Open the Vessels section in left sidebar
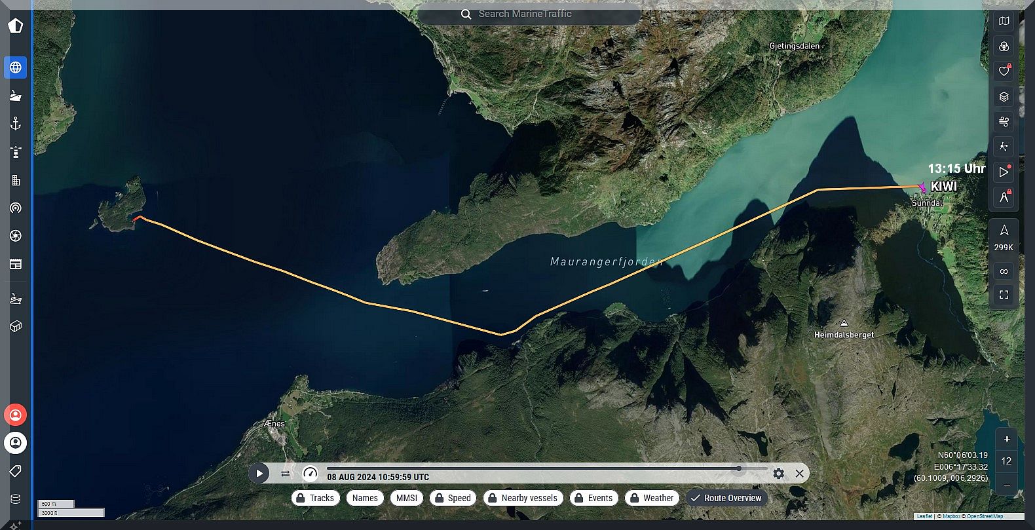The width and height of the screenshot is (1035, 530). point(16,96)
